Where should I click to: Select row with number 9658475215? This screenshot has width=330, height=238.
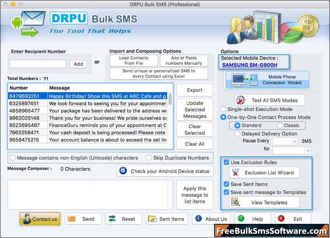(x=88, y=140)
